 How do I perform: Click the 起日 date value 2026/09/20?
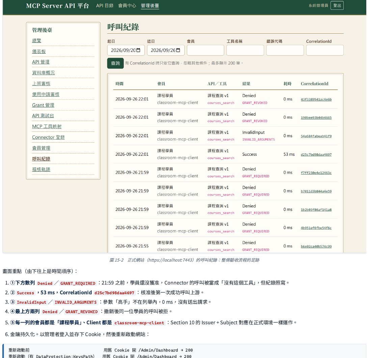[123, 50]
